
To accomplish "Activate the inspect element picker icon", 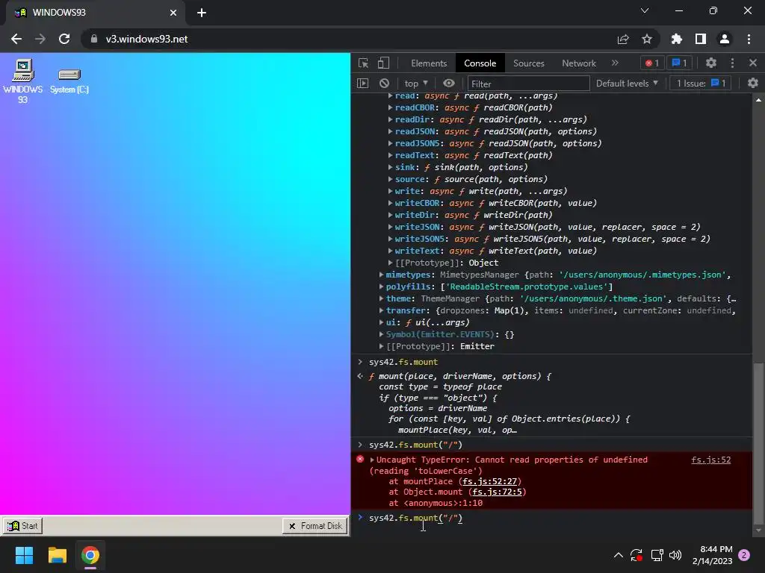I will pos(363,63).
